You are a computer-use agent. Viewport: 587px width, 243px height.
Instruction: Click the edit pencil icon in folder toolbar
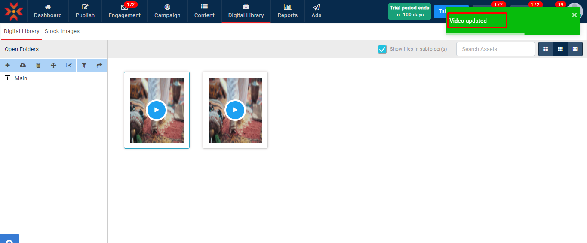click(x=69, y=66)
